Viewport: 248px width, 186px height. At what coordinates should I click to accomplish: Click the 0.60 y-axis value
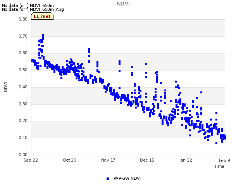tap(23, 53)
